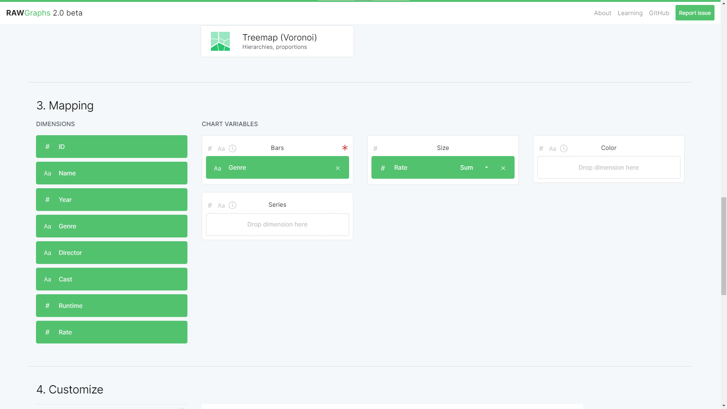
Task: Expand the Series drop dimension area
Action: 277,224
